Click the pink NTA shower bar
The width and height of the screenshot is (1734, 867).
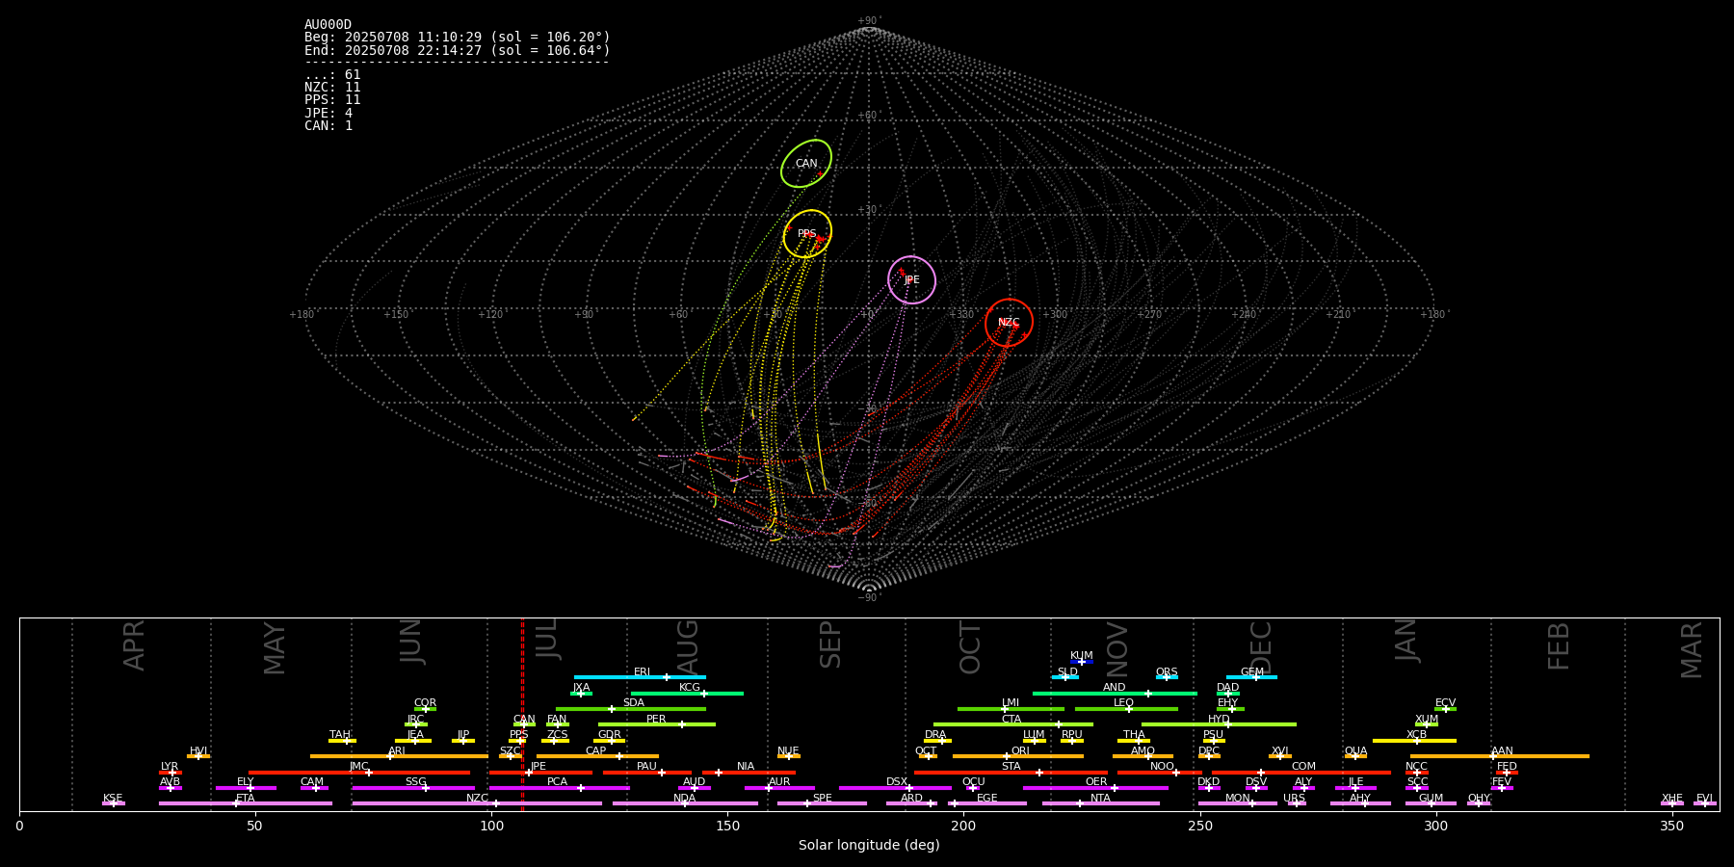coord(1100,803)
